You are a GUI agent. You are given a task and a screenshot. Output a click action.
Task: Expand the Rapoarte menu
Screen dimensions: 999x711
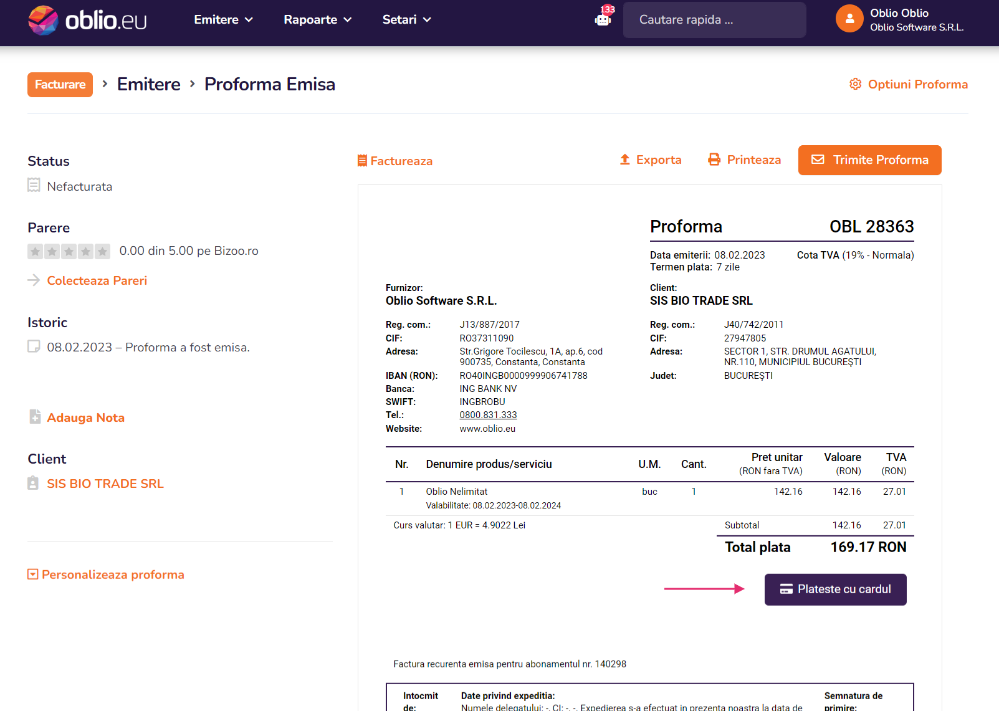click(x=318, y=20)
